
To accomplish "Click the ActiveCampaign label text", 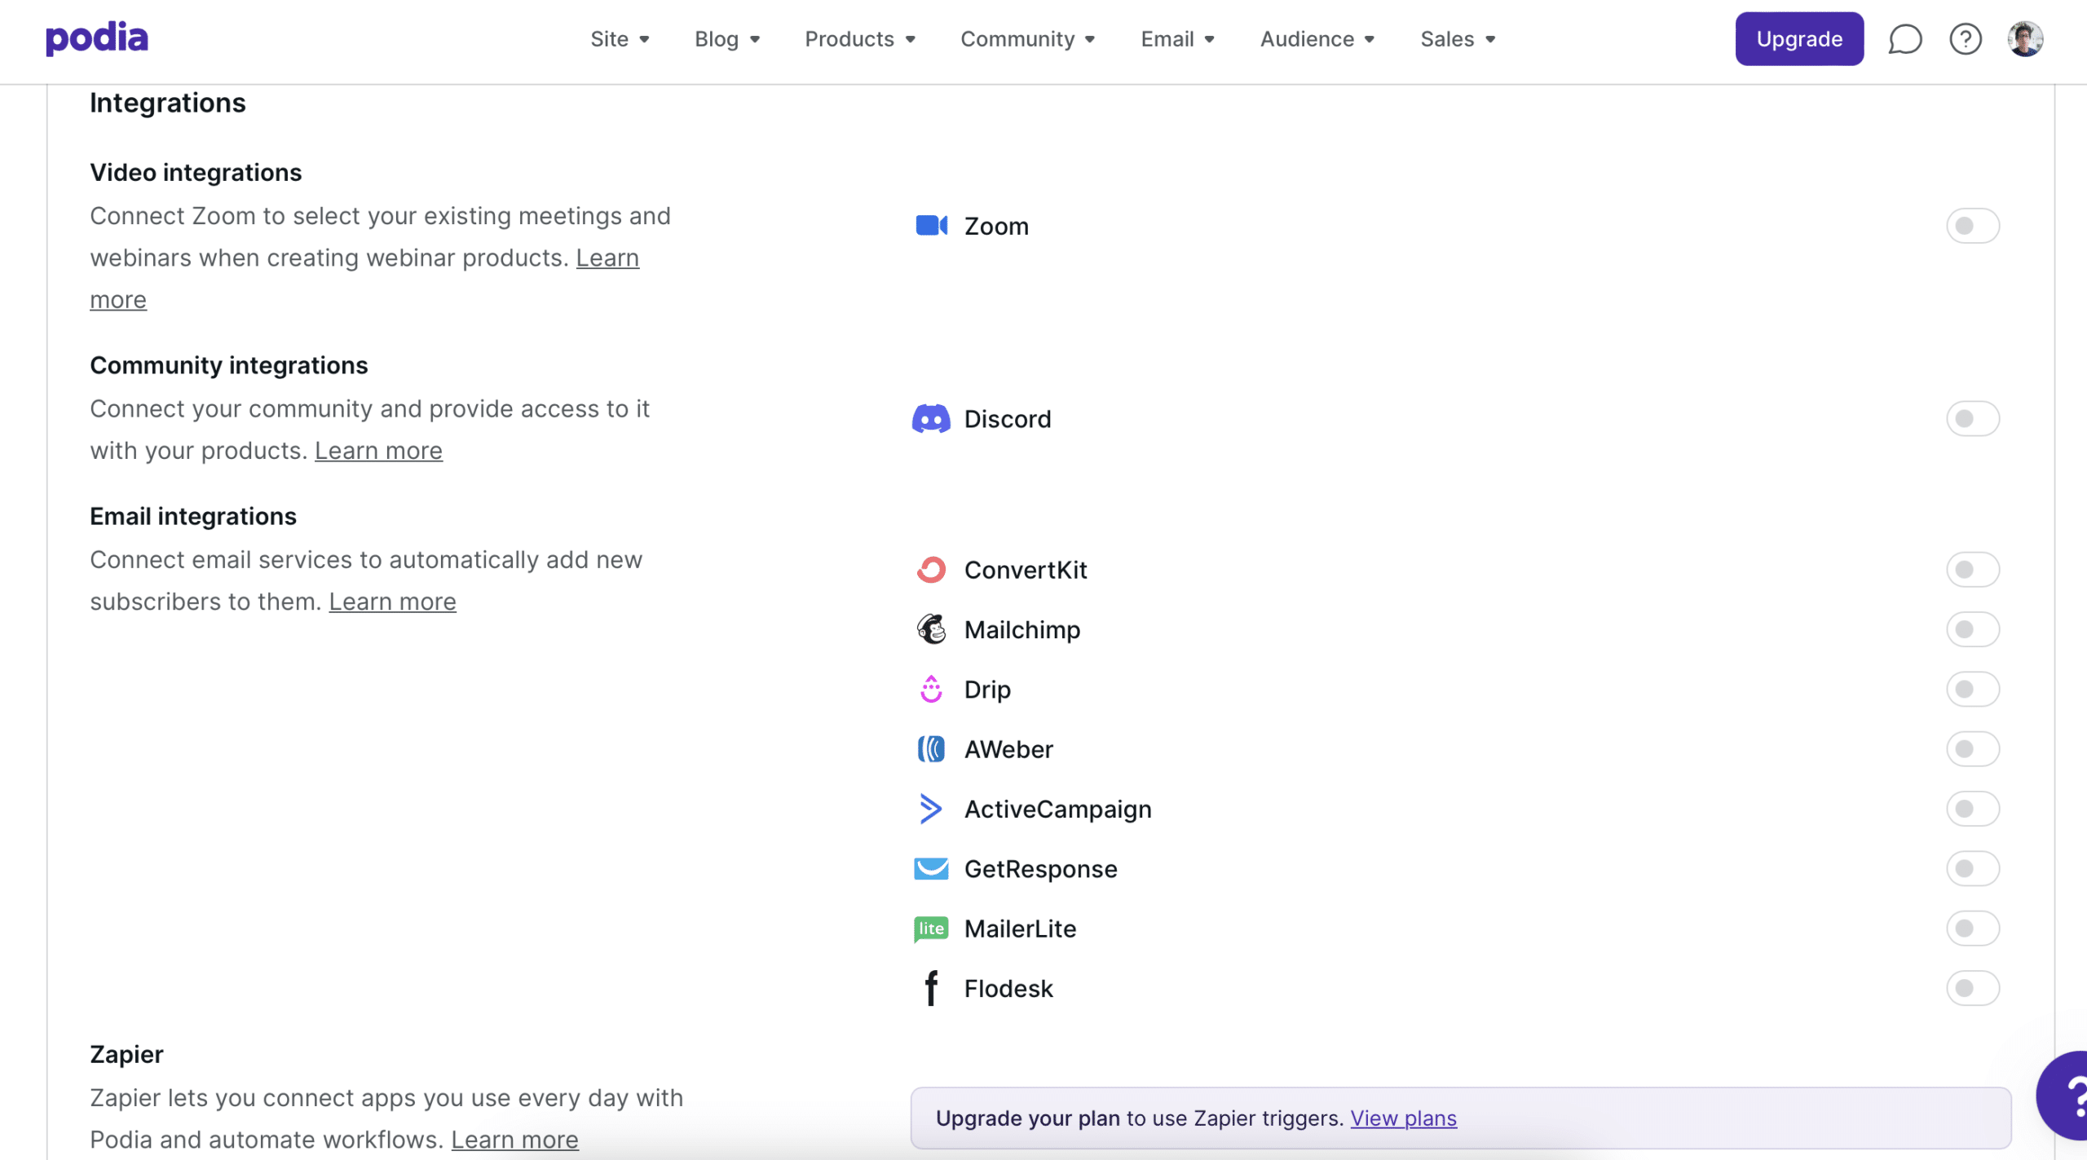I will pyautogui.click(x=1058, y=809).
